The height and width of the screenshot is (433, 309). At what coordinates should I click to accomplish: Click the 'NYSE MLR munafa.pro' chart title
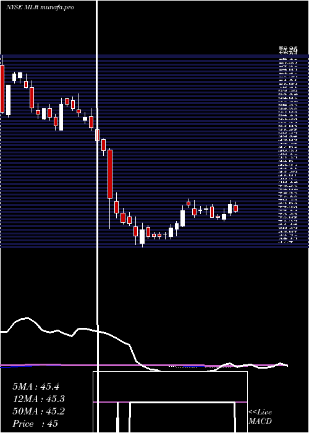point(40,7)
